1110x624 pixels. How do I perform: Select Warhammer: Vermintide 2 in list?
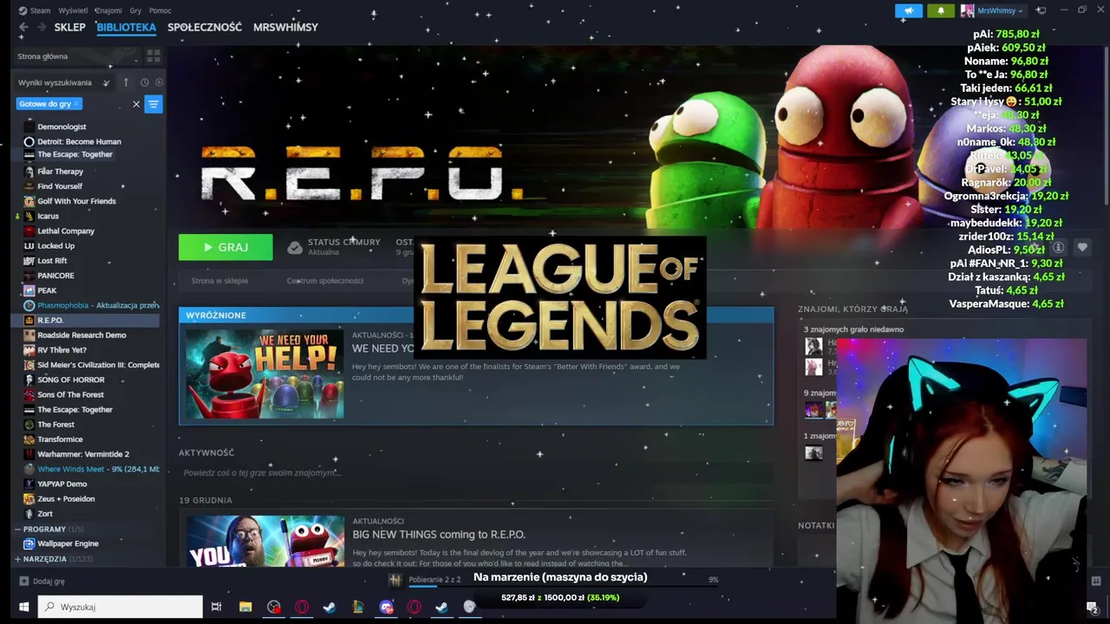(83, 454)
